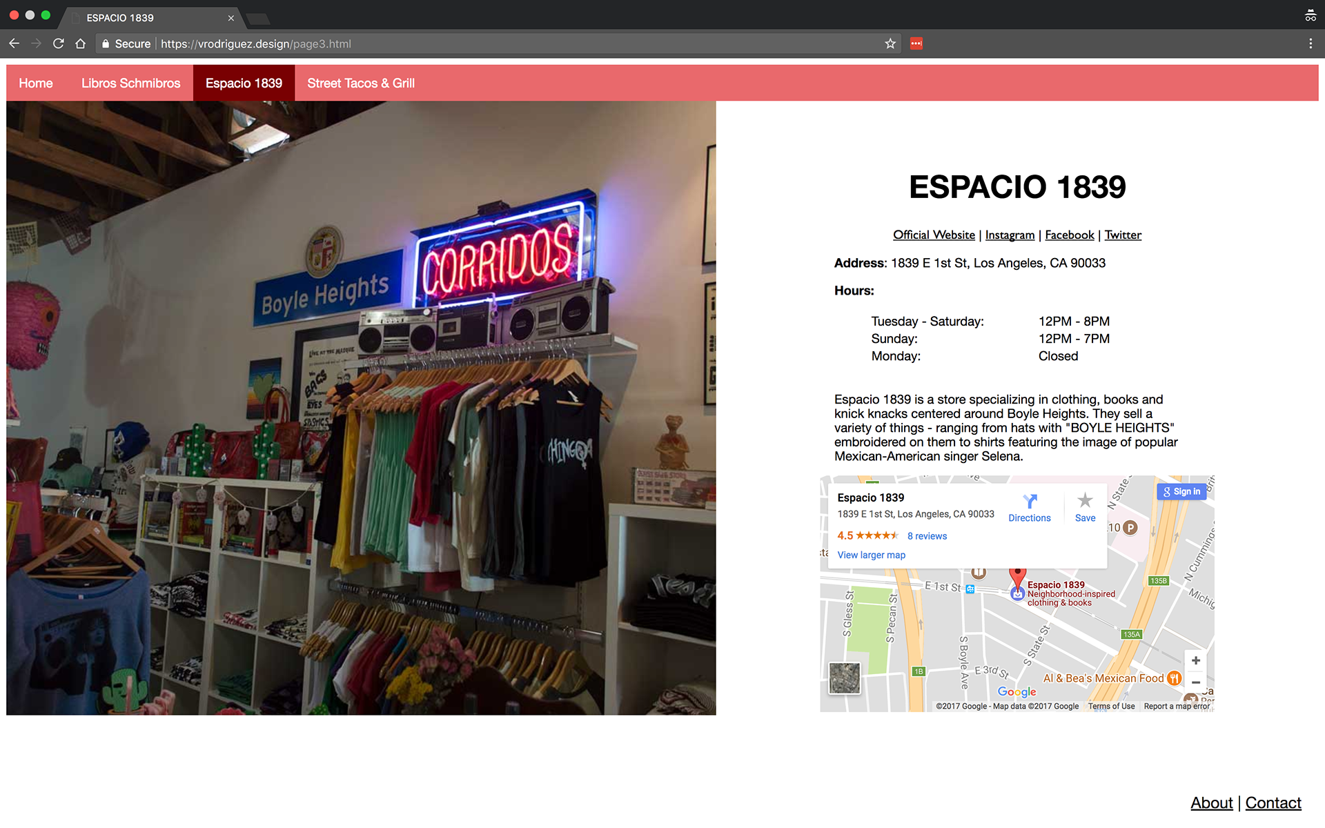Screen dimensions: 1325x828
Task: Click the red extension icon
Action: point(916,43)
